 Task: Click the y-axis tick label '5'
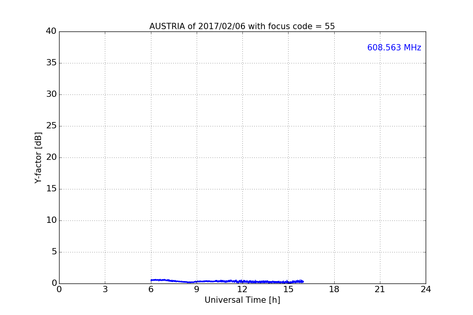54,252
